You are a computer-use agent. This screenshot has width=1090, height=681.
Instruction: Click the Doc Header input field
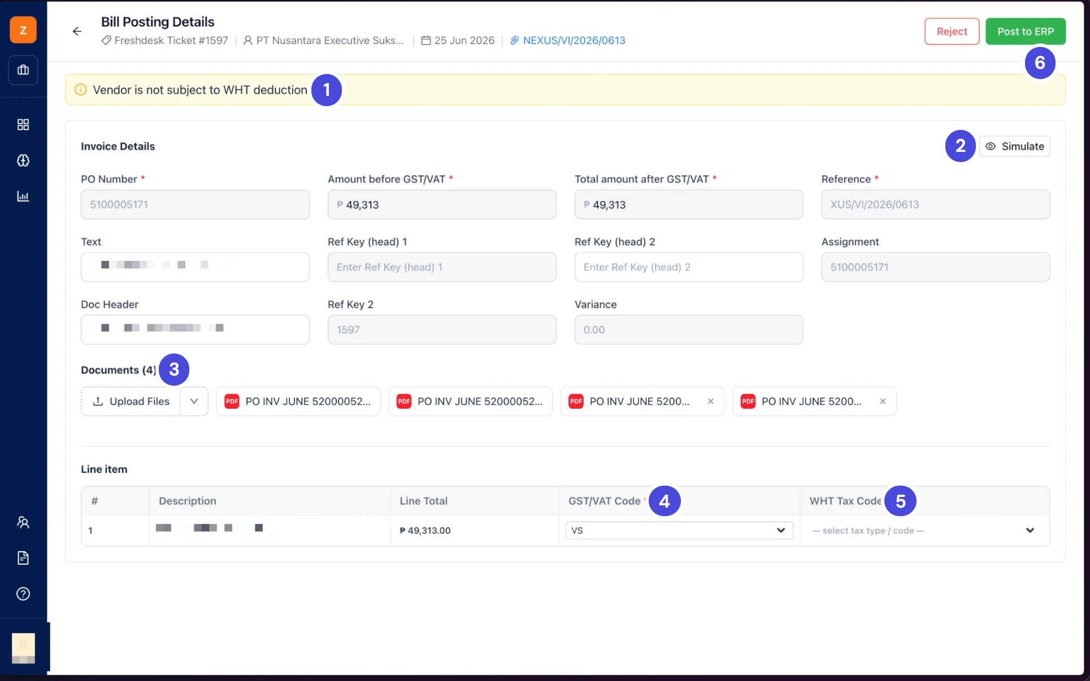pyautogui.click(x=195, y=330)
